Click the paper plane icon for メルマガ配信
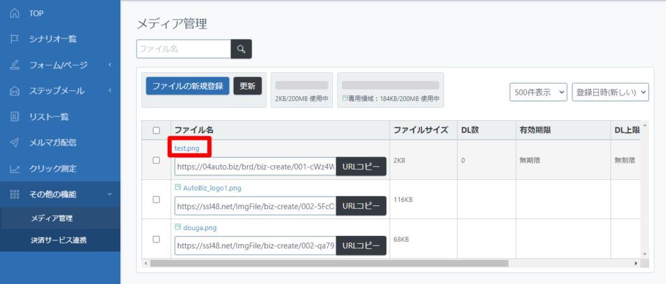The image size is (666, 284). [x=15, y=143]
